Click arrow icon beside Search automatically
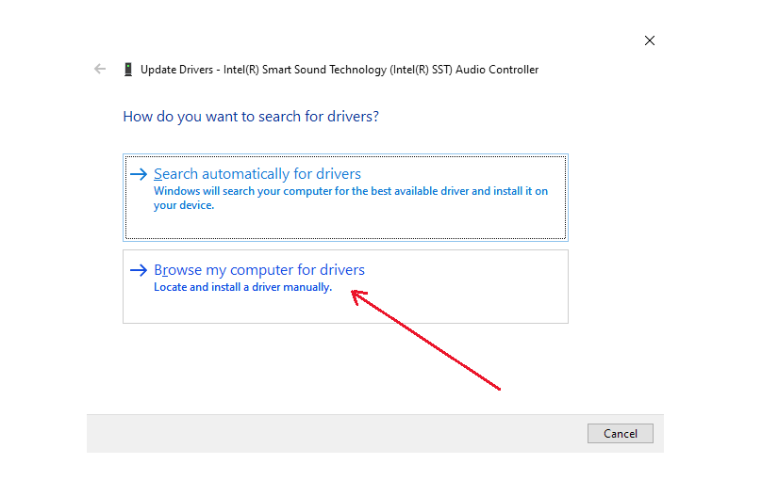The image size is (762, 480). pos(139,174)
